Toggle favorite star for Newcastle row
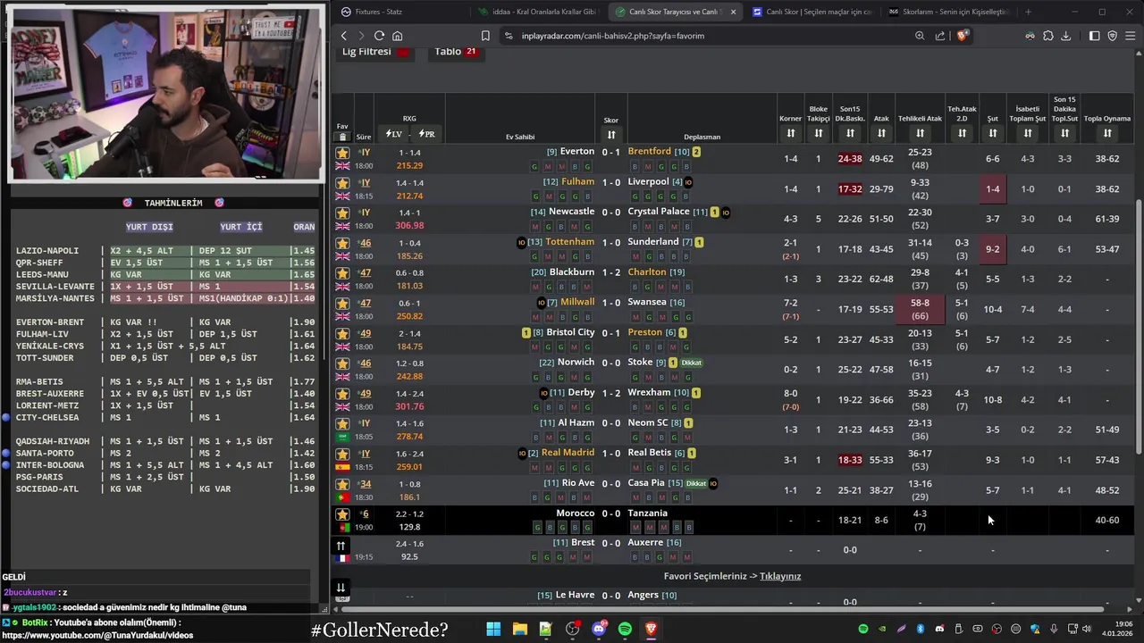Viewport: 1144px width, 643px height. tap(342, 213)
